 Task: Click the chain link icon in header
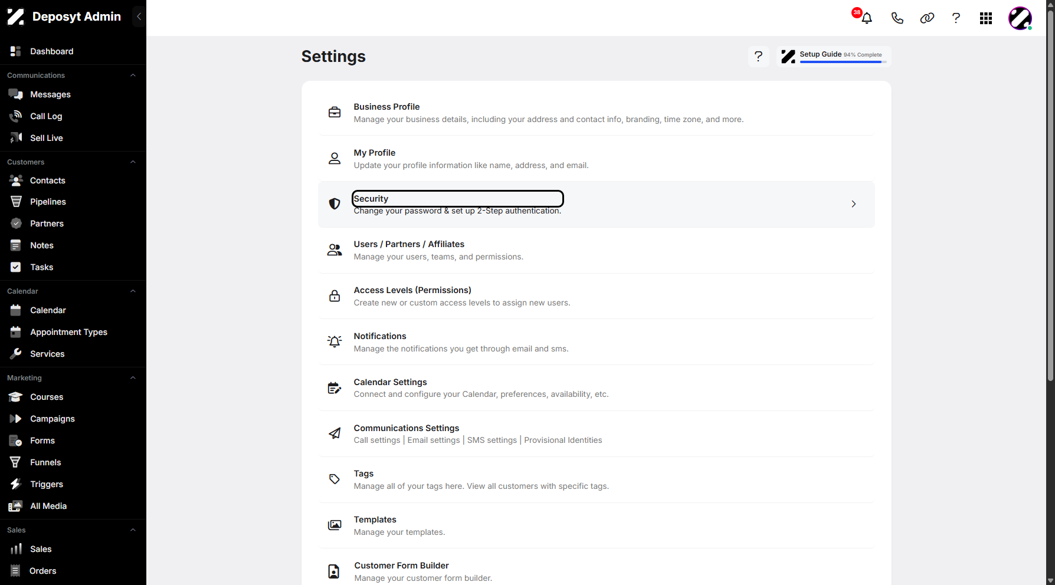927,18
